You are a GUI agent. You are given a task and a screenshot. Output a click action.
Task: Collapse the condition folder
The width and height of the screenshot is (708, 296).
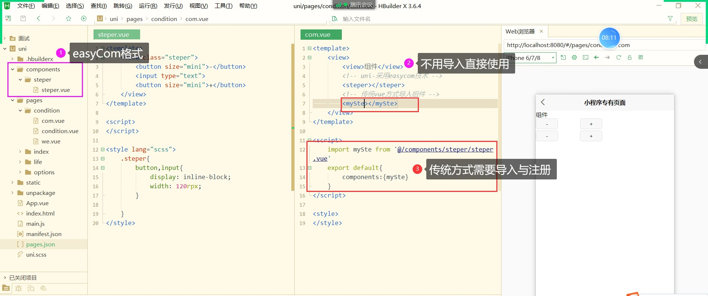[x=20, y=110]
